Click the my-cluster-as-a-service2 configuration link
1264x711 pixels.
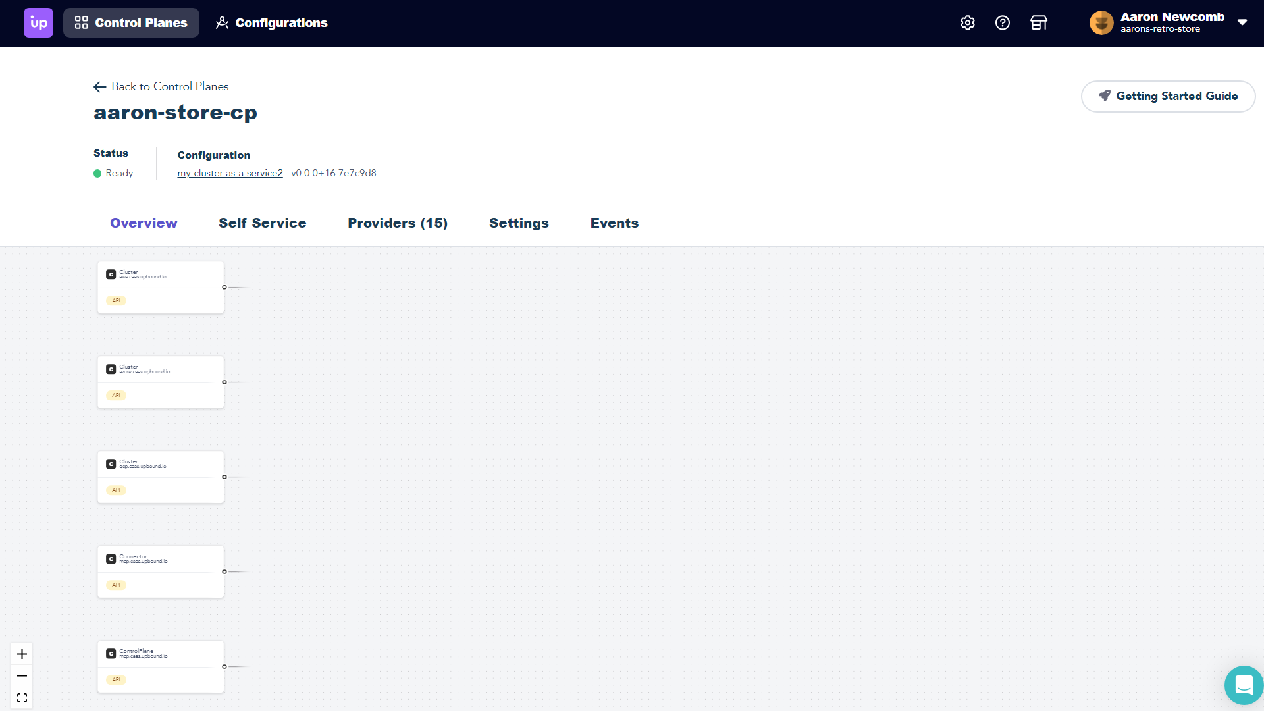pyautogui.click(x=229, y=172)
